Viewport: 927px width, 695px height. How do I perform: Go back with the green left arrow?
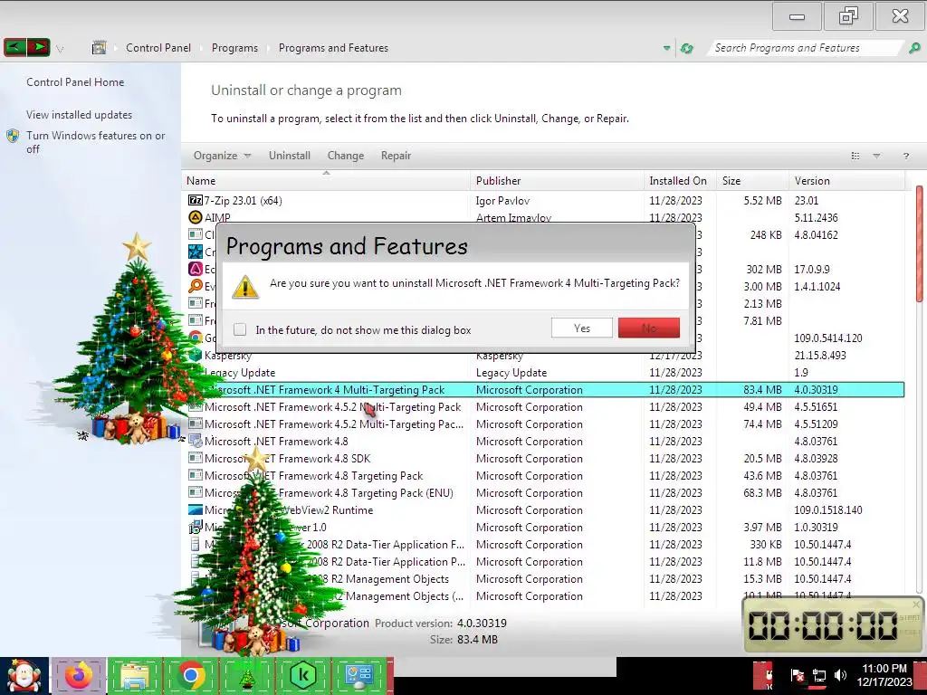coord(14,47)
